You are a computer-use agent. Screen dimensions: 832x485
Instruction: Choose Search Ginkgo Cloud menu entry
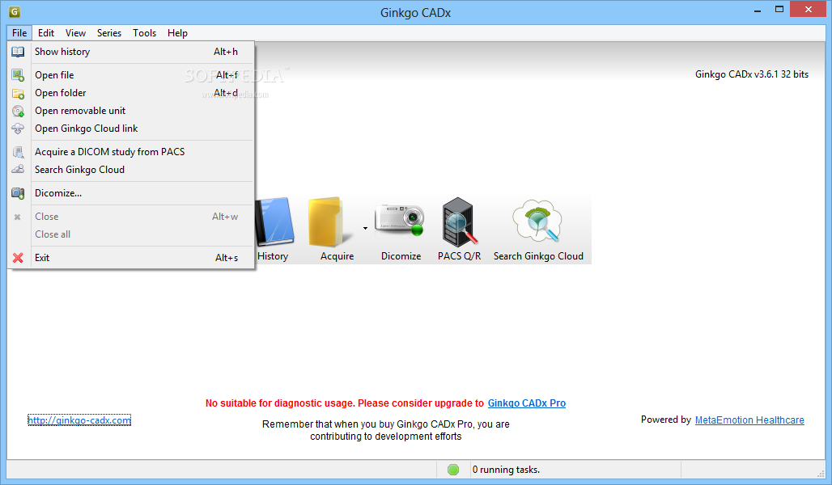pos(131,170)
